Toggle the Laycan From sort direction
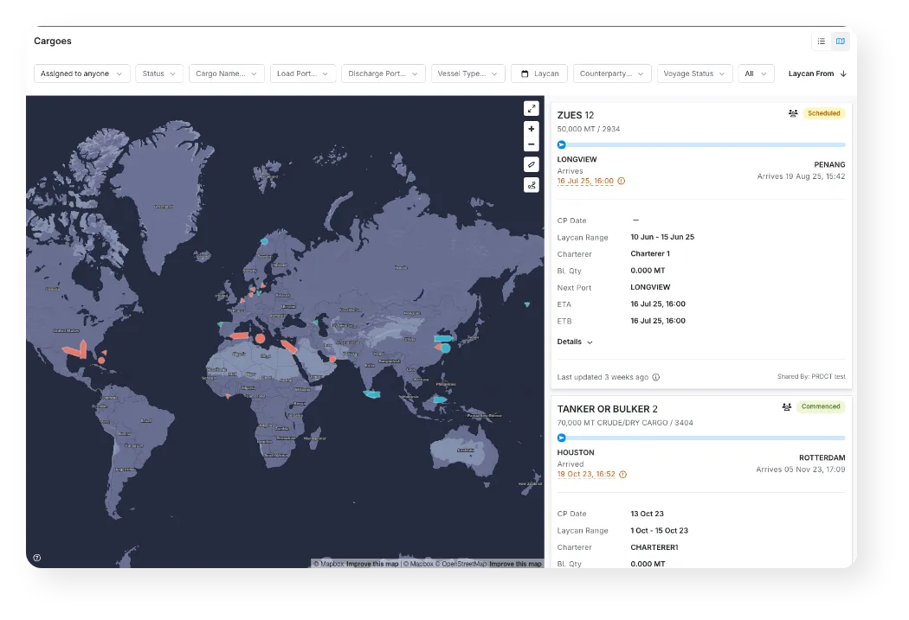Viewport: 909px width, 620px height. tap(843, 74)
